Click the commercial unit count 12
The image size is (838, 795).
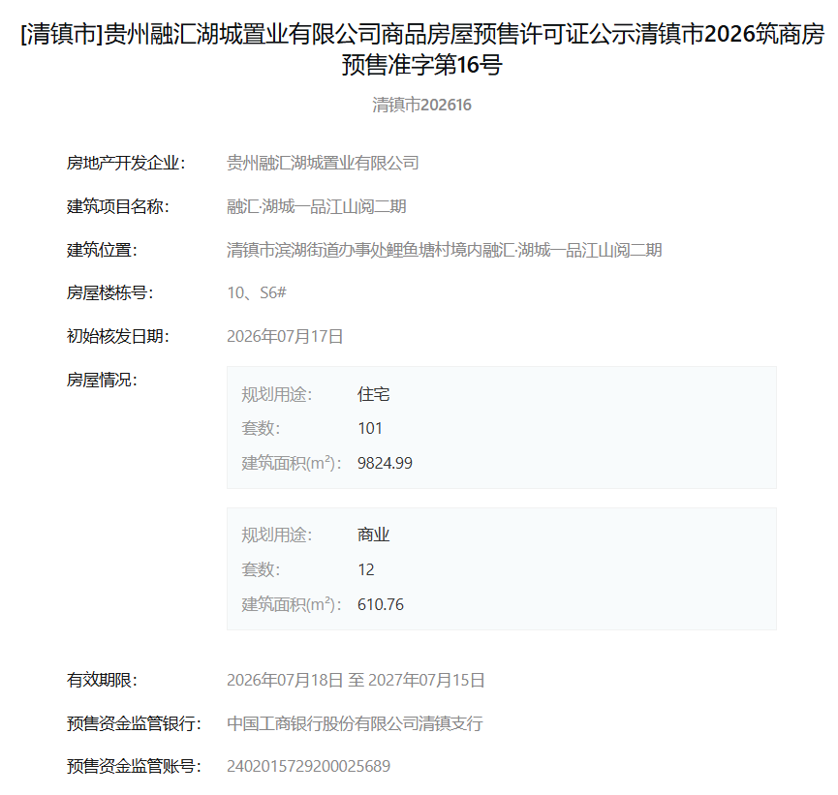coord(365,569)
